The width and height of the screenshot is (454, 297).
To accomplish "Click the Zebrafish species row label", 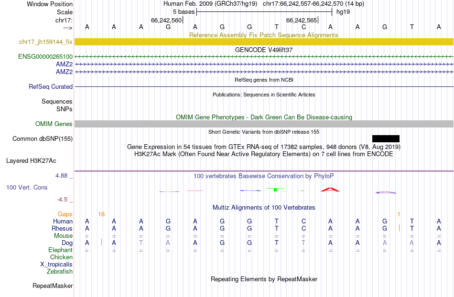I will pos(60,272).
